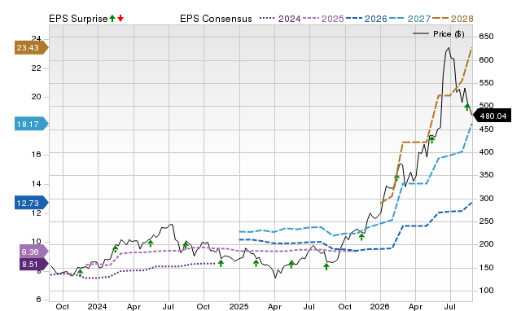Click the EPS Surprise legend label
Viewport: 521px width, 311px height.
[78, 19]
